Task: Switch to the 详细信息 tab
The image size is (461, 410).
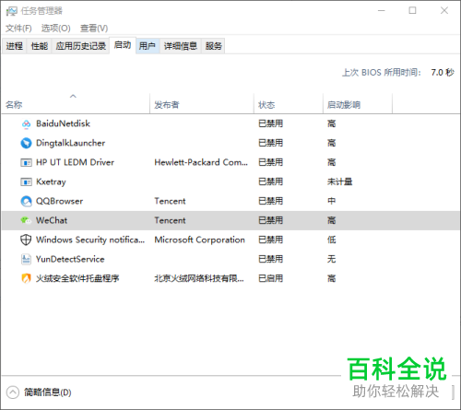Action: click(181, 46)
